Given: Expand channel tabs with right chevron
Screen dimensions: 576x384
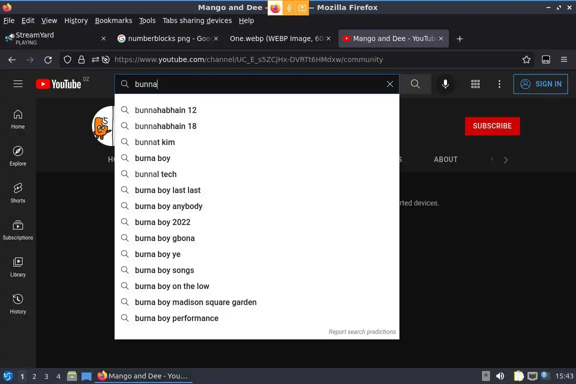Looking at the screenshot, I should 506,160.
